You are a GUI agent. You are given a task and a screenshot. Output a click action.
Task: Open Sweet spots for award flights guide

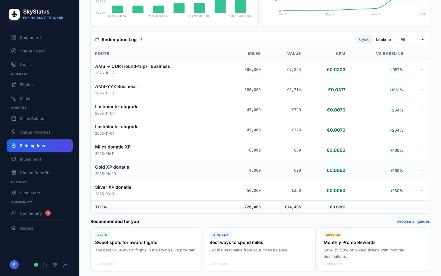tap(146, 249)
